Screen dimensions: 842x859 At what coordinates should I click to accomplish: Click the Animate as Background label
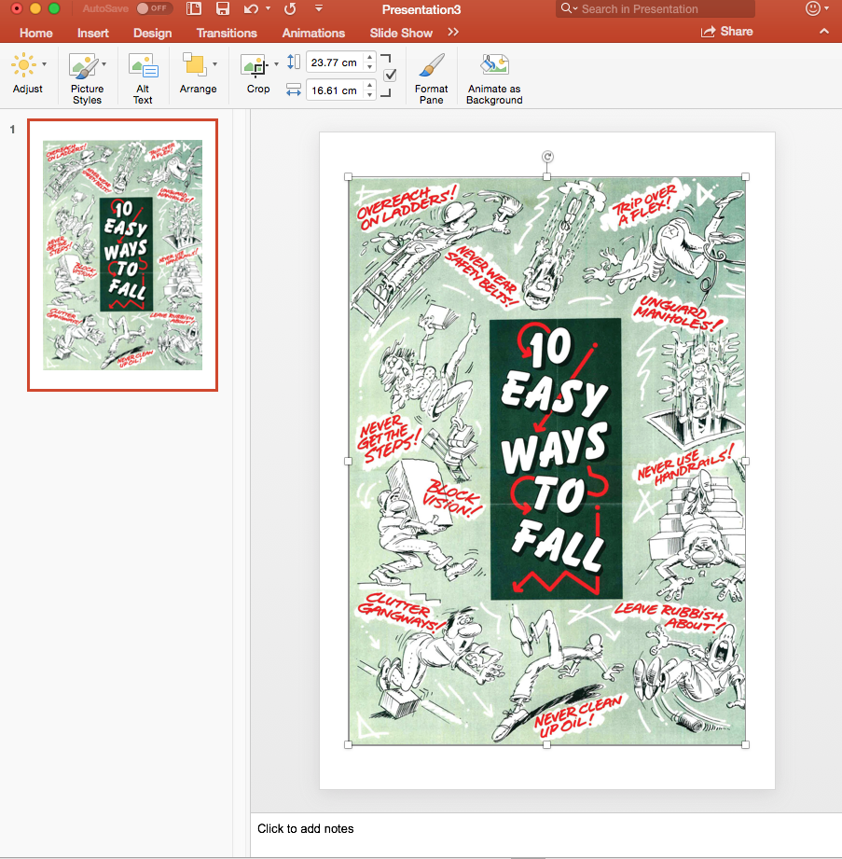pyautogui.click(x=494, y=94)
